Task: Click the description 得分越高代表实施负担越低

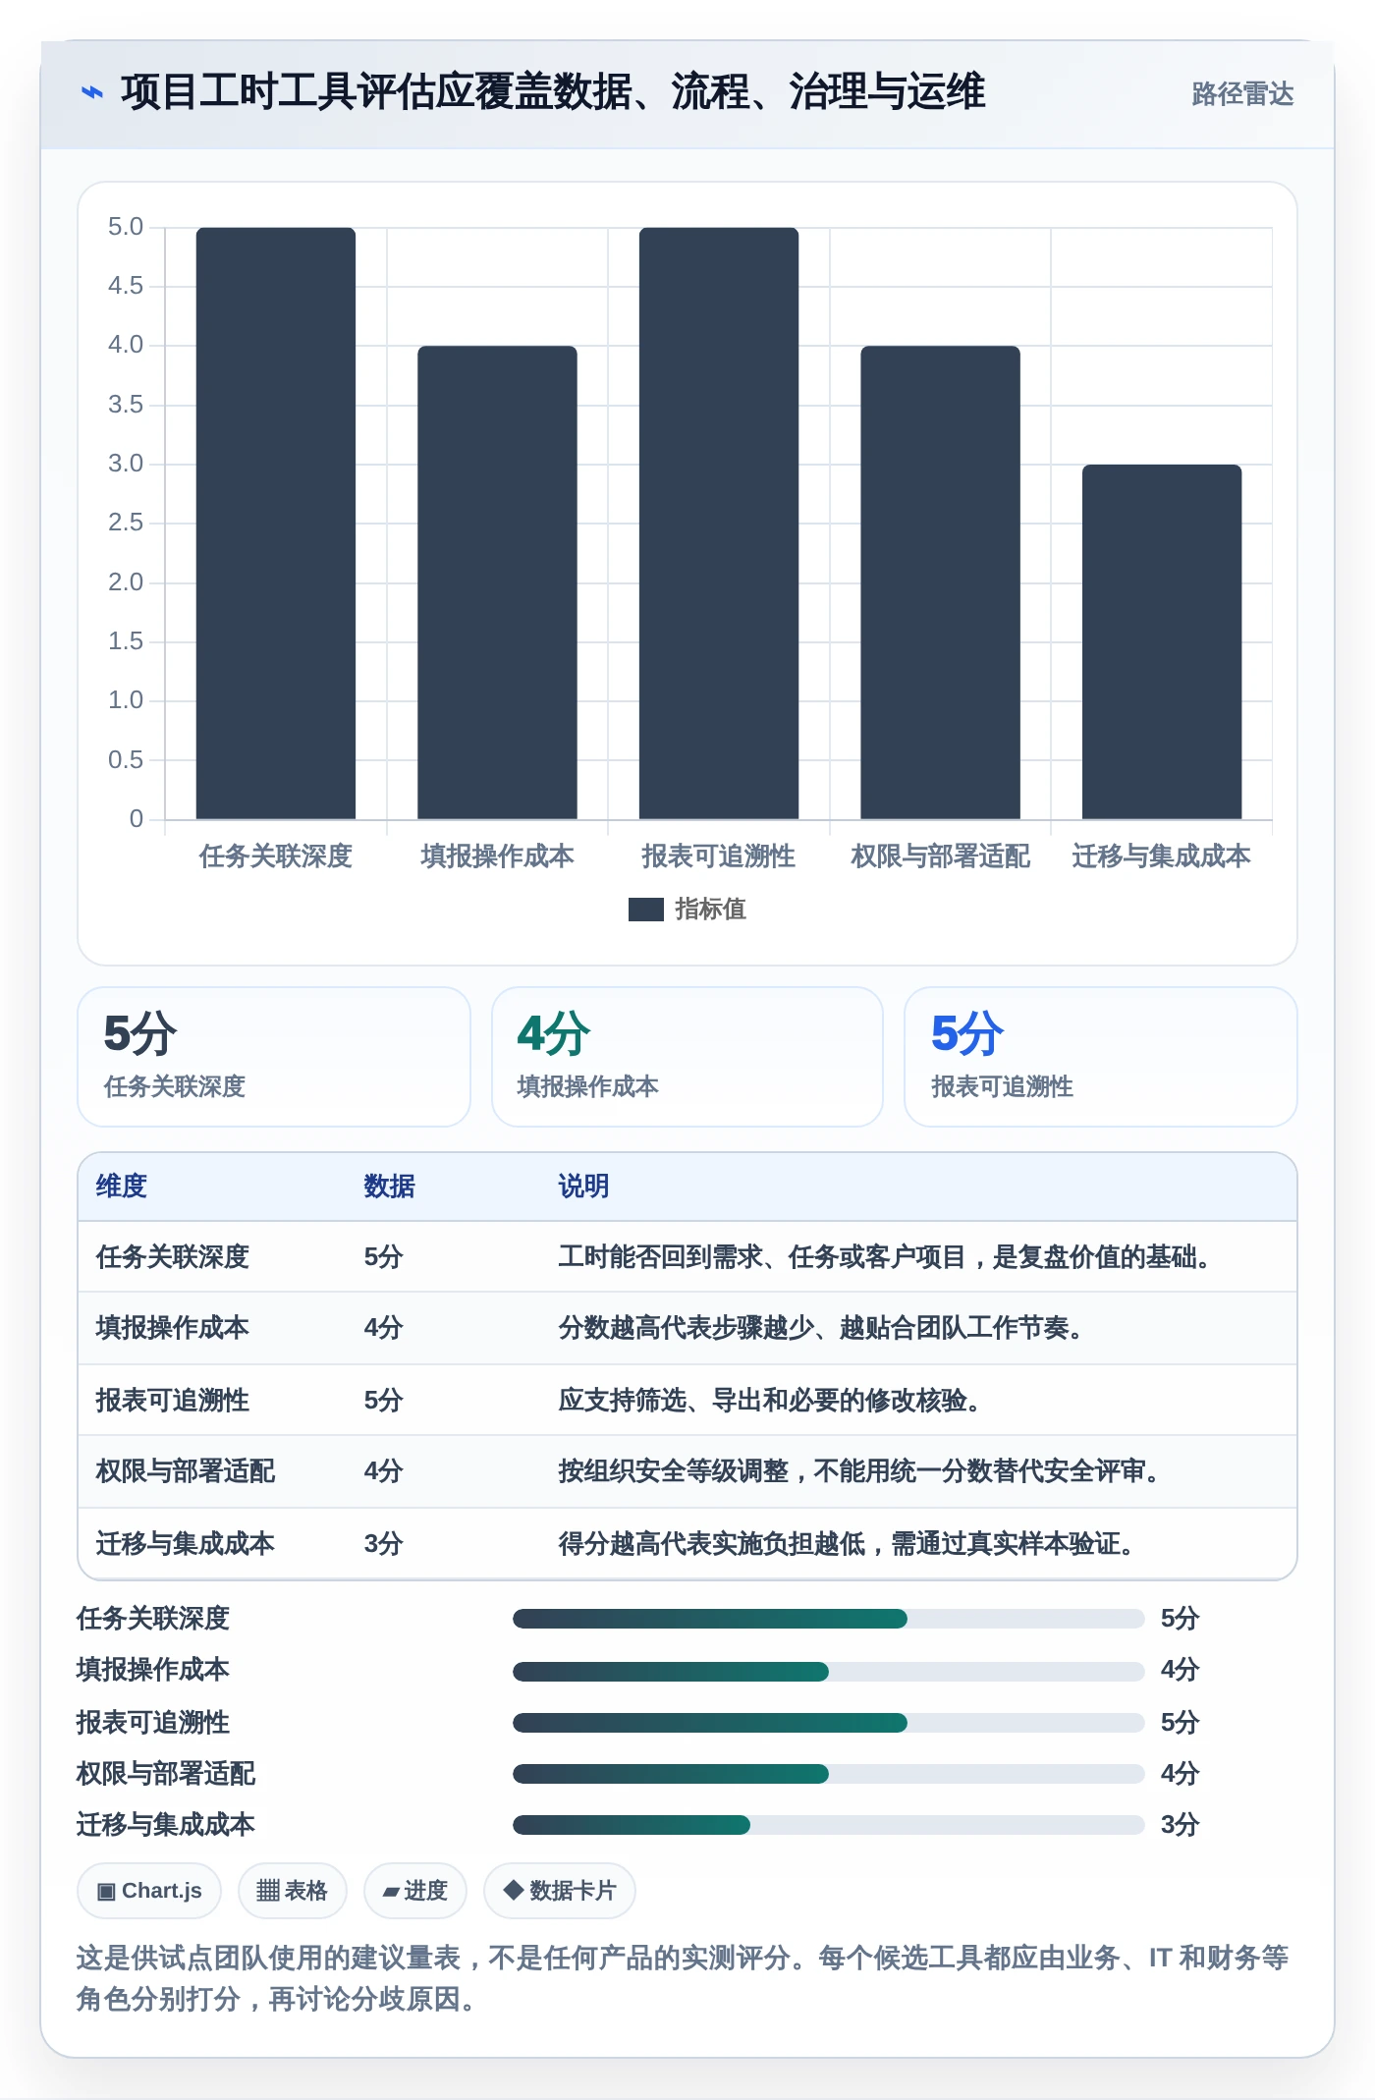Action: point(846,1544)
